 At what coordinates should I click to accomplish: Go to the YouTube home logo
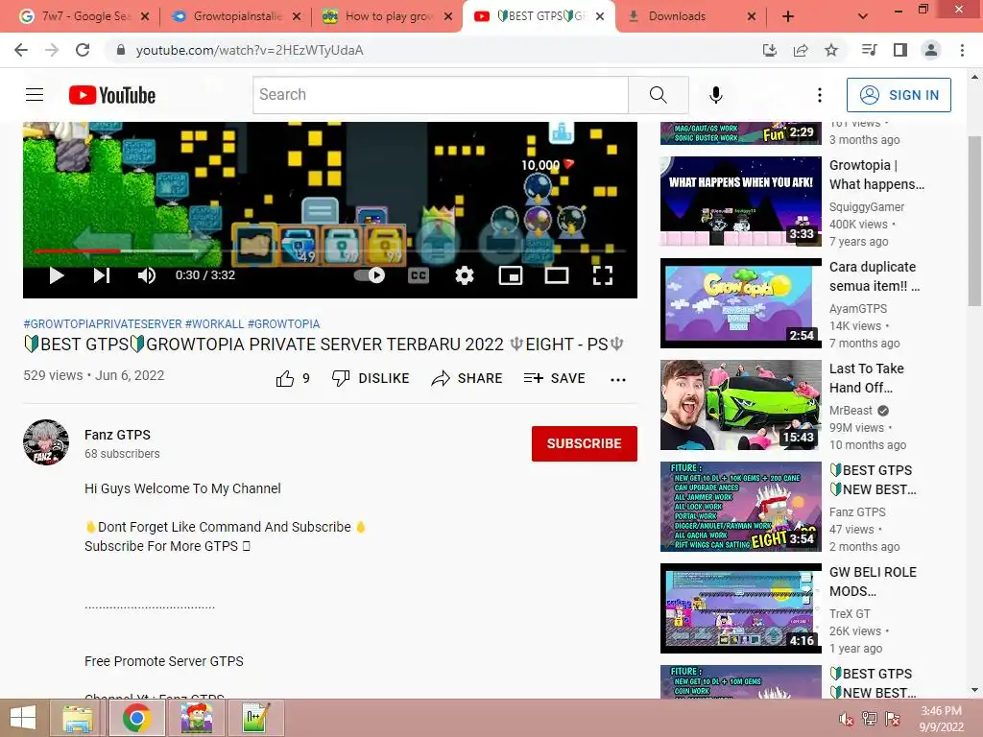[x=112, y=95]
